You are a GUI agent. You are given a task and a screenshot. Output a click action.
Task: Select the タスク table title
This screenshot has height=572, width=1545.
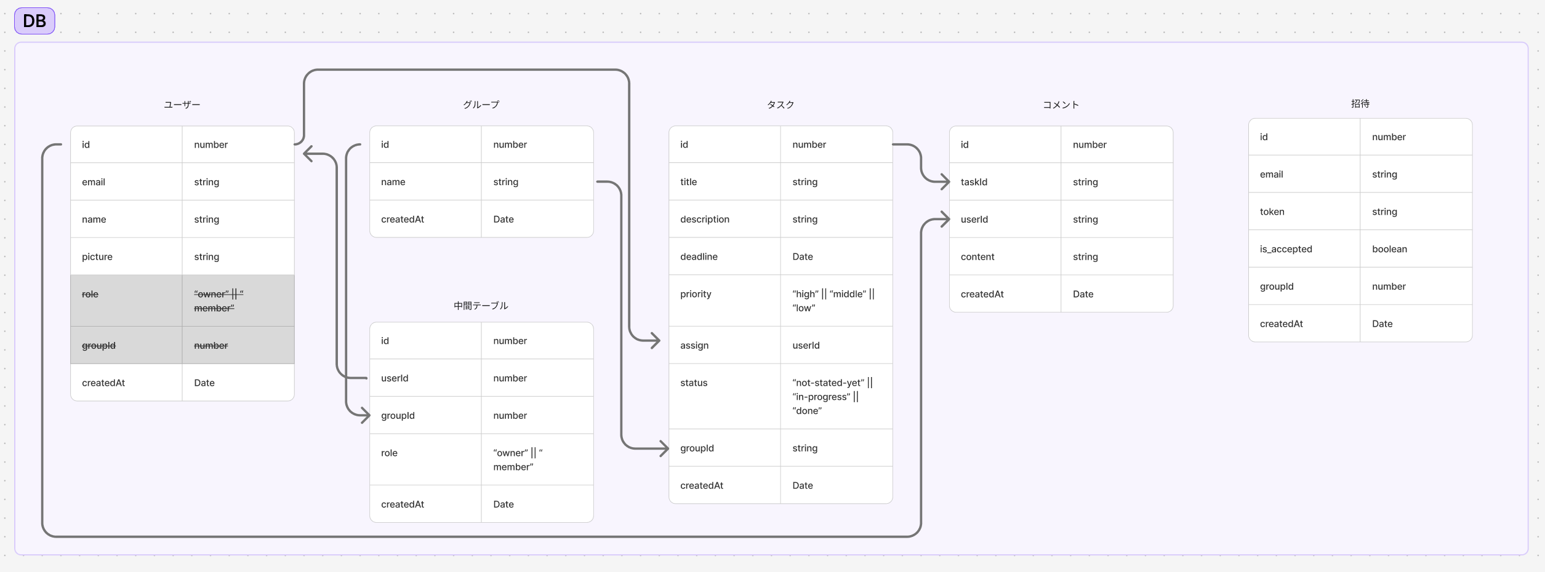pos(781,105)
